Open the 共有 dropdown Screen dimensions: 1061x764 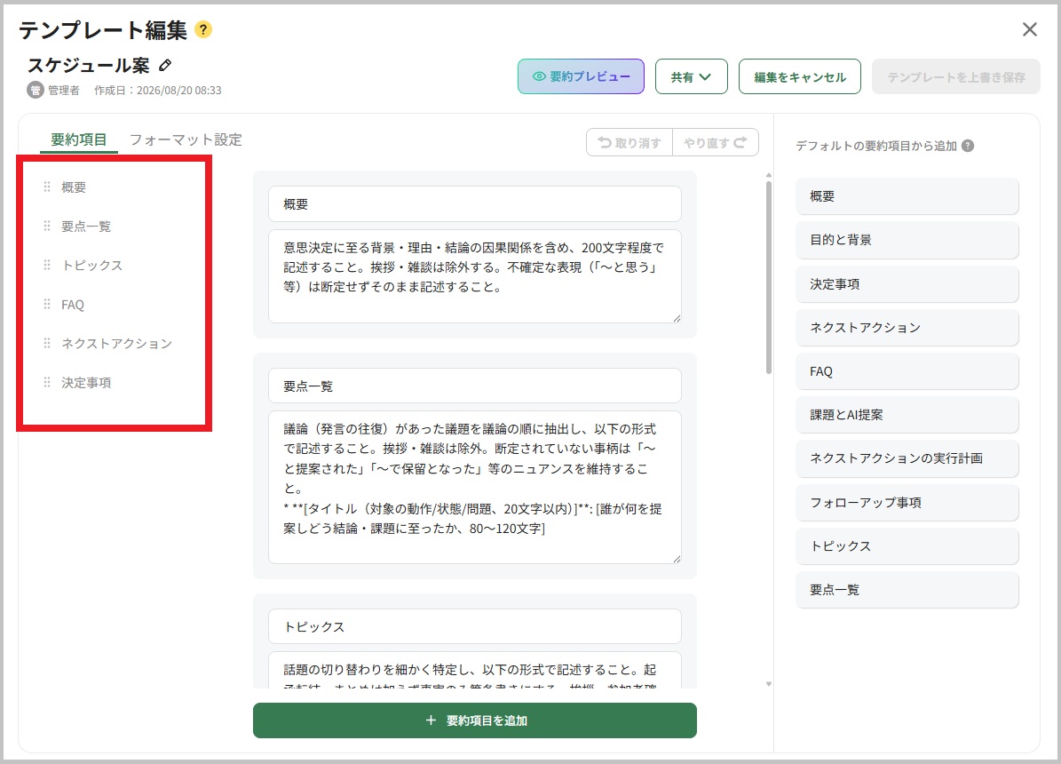click(691, 76)
